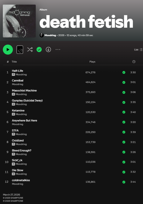The image size is (143, 204).
Task: Remove Bleed Enough? from saved songs
Action: pyautogui.click(x=124, y=152)
